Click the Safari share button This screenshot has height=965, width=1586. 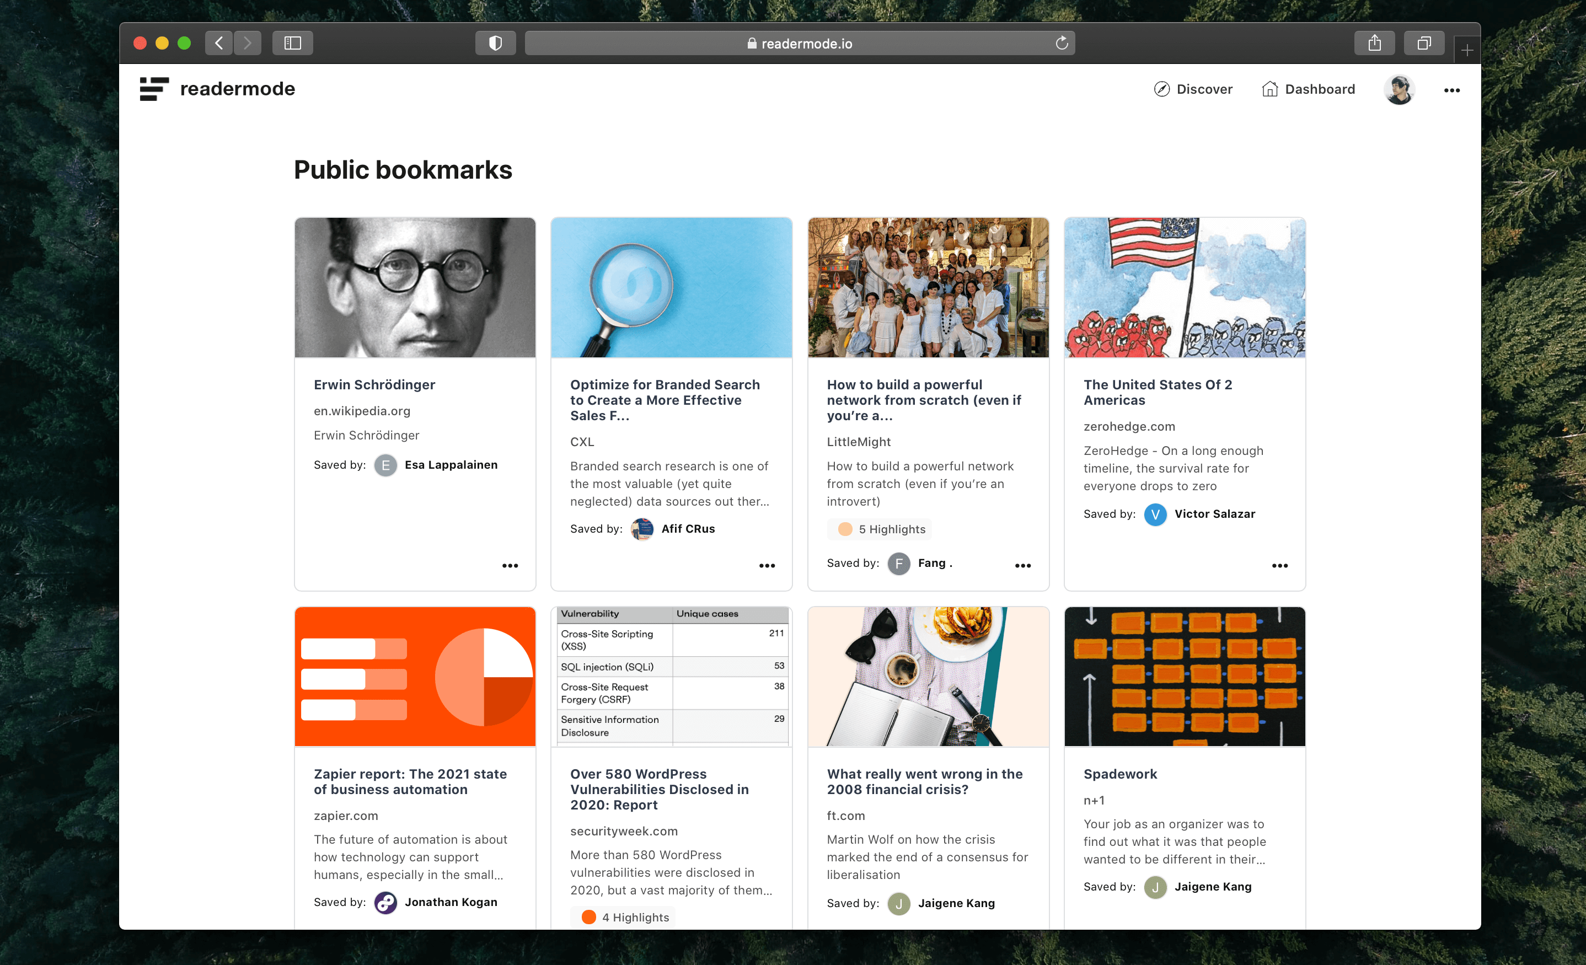click(x=1374, y=43)
